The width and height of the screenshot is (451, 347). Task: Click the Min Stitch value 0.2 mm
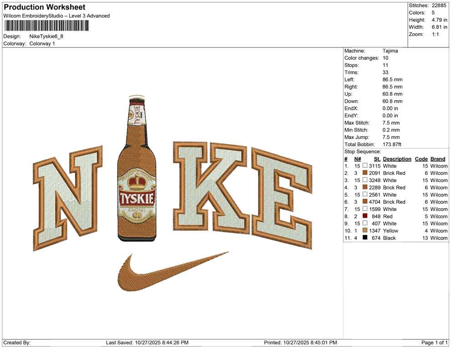[391, 130]
